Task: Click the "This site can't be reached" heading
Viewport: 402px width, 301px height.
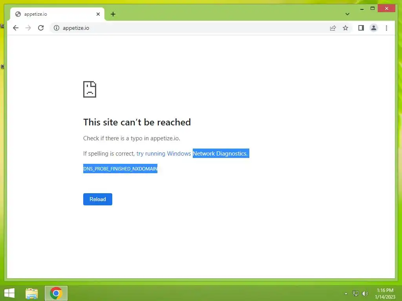Action: 137,122
